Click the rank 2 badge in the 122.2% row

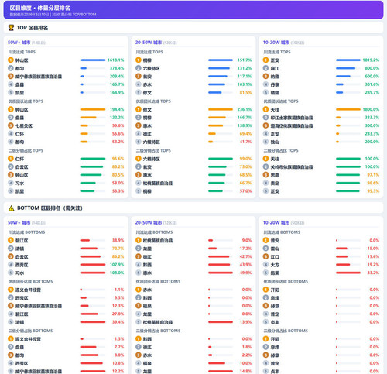tap(11, 118)
